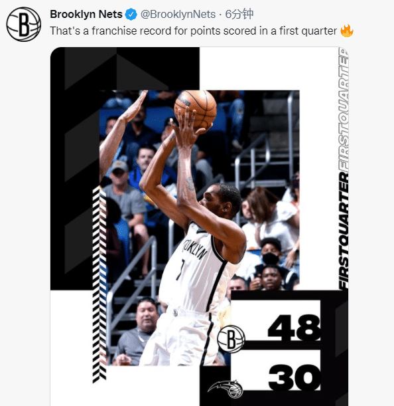The height and width of the screenshot is (406, 394).
Task: Click the Brooklyn jersey lettering on player
Action: pyautogui.click(x=194, y=249)
